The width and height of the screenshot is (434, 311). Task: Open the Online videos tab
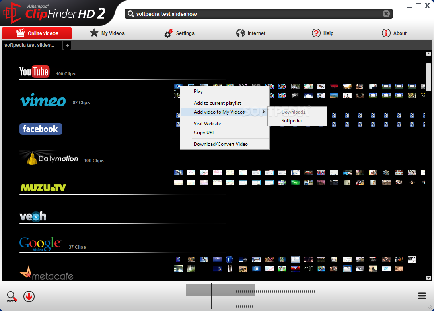coord(37,33)
